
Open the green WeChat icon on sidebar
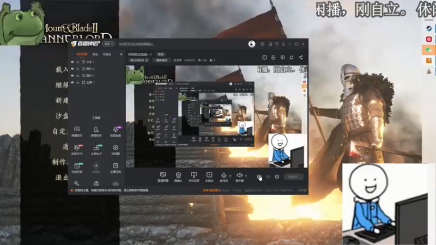429,50
